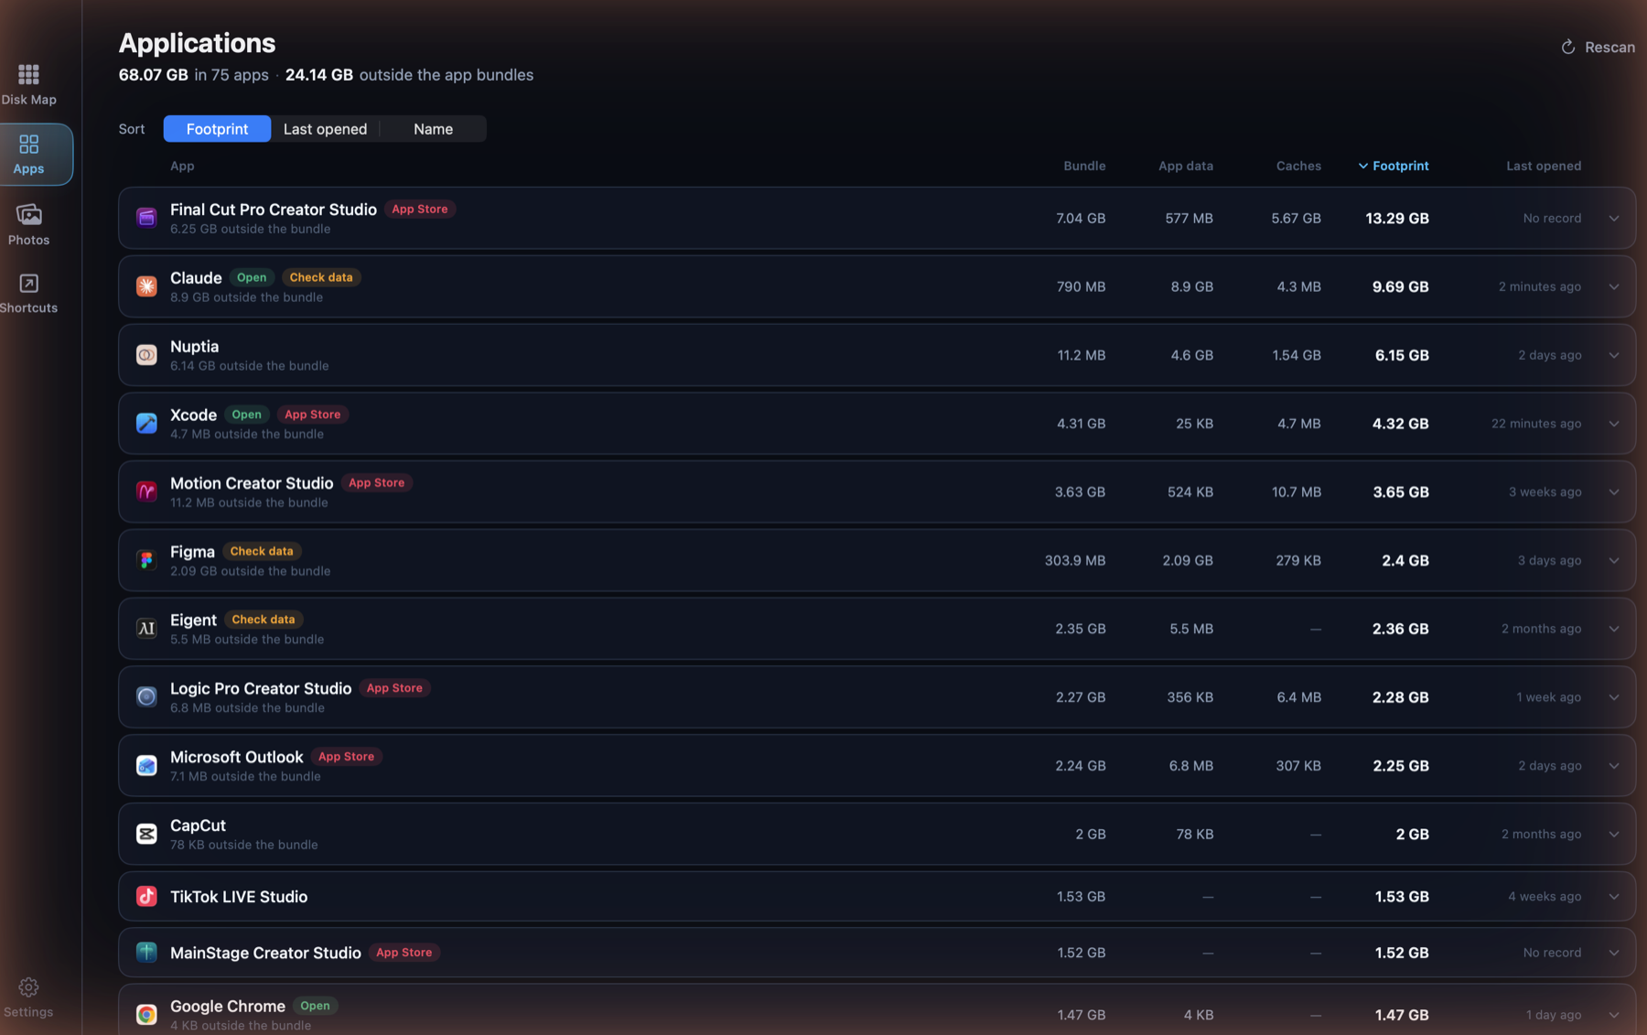Viewport: 1647px width, 1035px height.
Task: Click the "TikTok LIVE Studio" name
Action: 239,897
